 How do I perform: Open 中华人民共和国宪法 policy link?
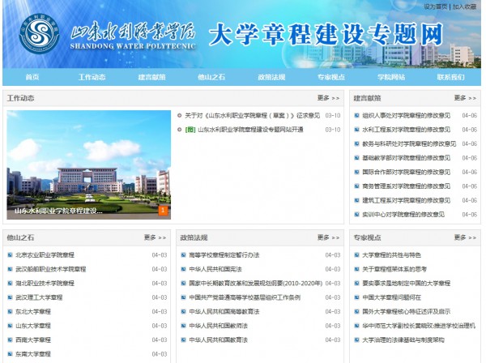click(215, 269)
